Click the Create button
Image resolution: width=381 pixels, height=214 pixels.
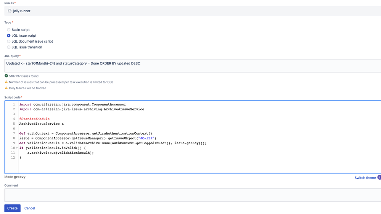point(12,208)
